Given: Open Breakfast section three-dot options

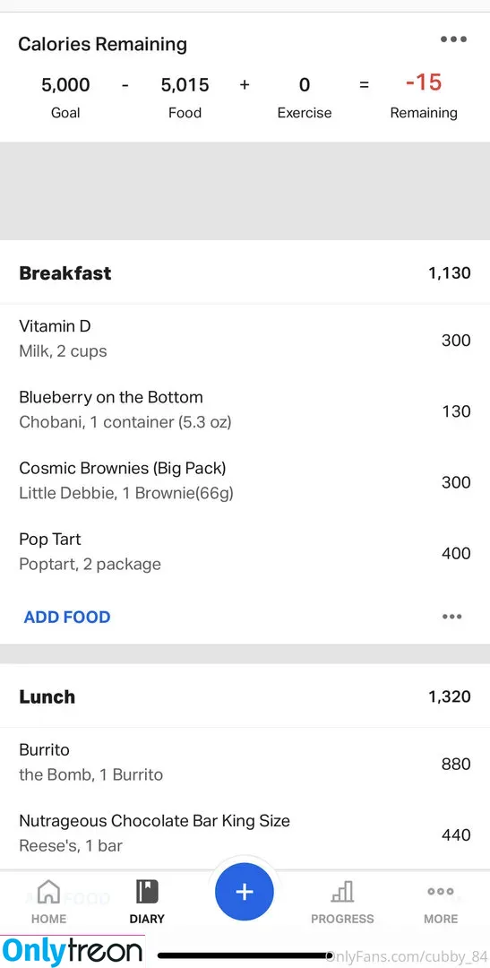Looking at the screenshot, I should tap(451, 617).
